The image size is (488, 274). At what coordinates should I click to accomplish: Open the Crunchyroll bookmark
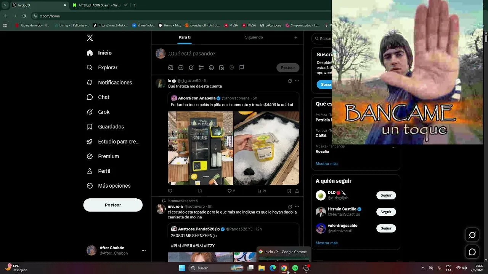[202, 25]
